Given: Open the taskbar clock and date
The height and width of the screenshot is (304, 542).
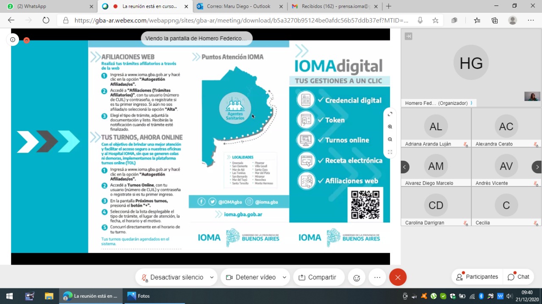Looking at the screenshot, I should (x=527, y=296).
